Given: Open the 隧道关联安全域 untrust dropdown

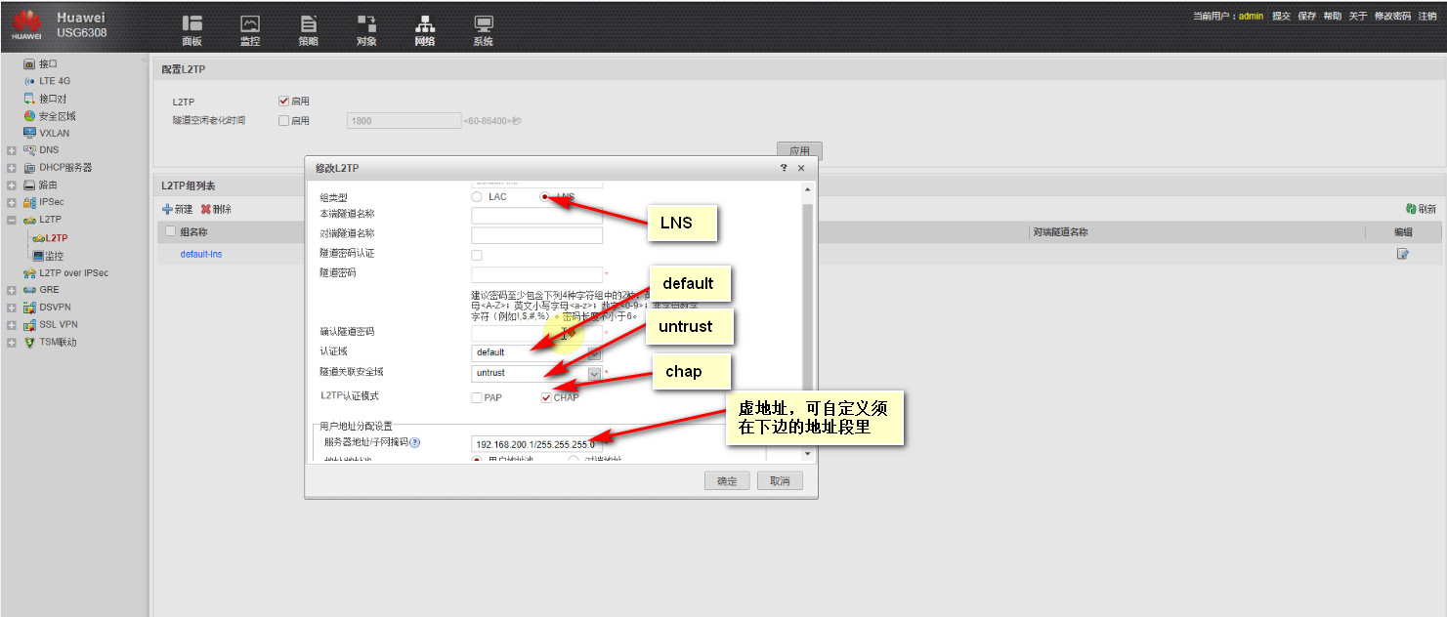Looking at the screenshot, I should click(x=594, y=373).
